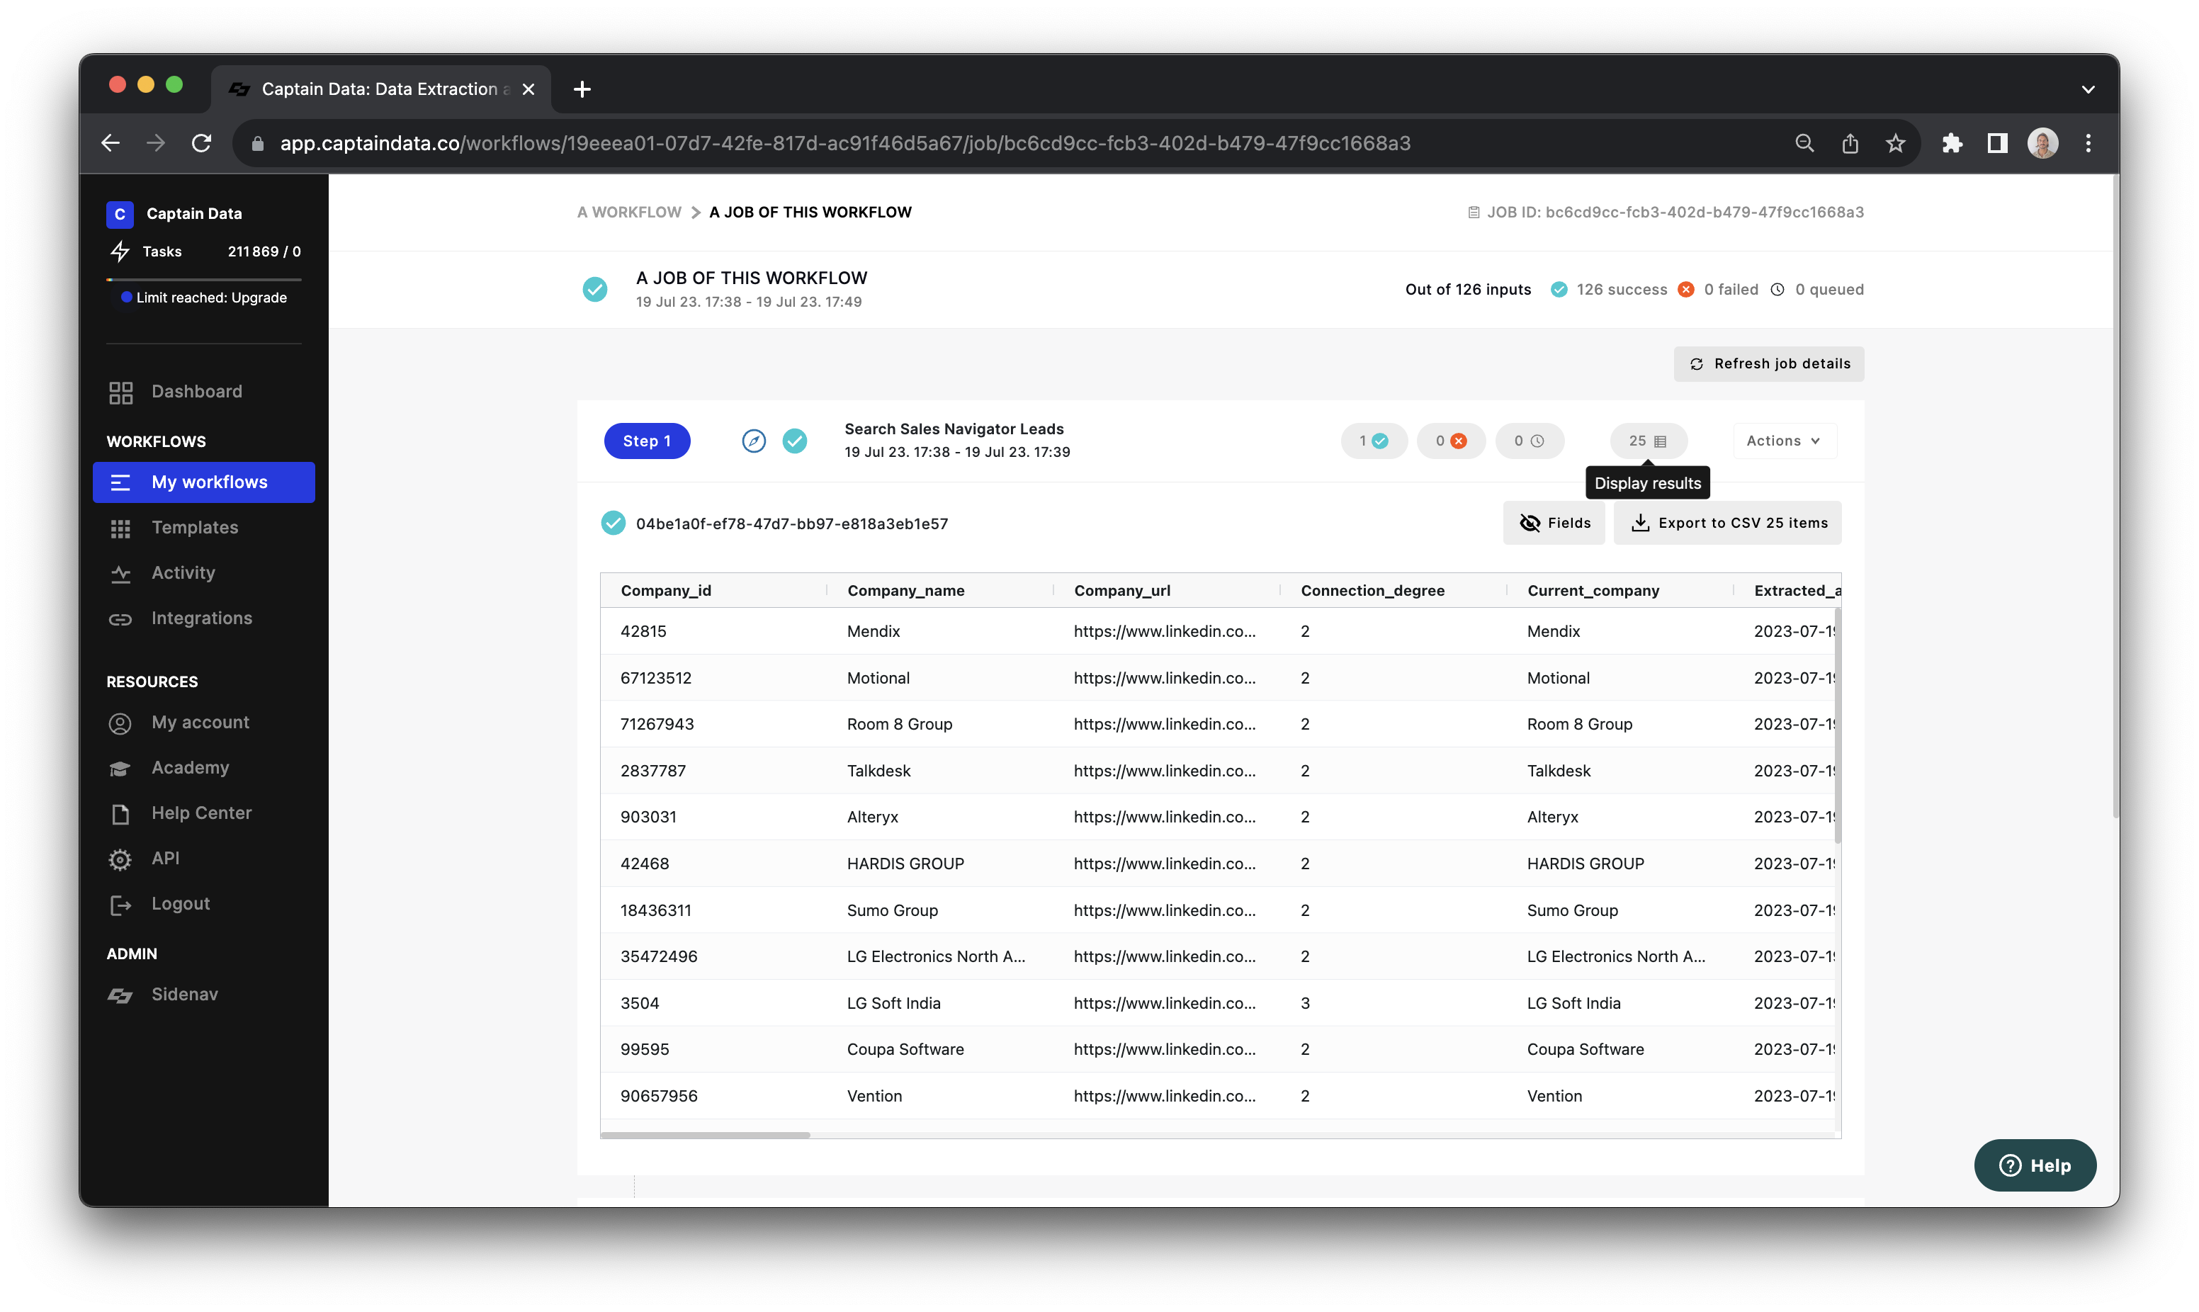Screen dimensions: 2199x1312
Task: Open the Actions dropdown
Action: [1784, 441]
